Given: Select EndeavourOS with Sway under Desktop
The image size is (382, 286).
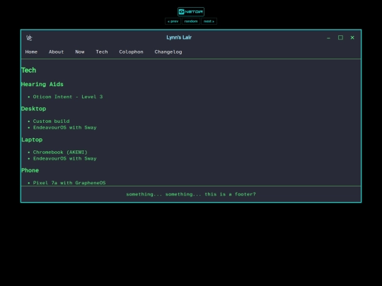Looking at the screenshot, I should click(65, 127).
